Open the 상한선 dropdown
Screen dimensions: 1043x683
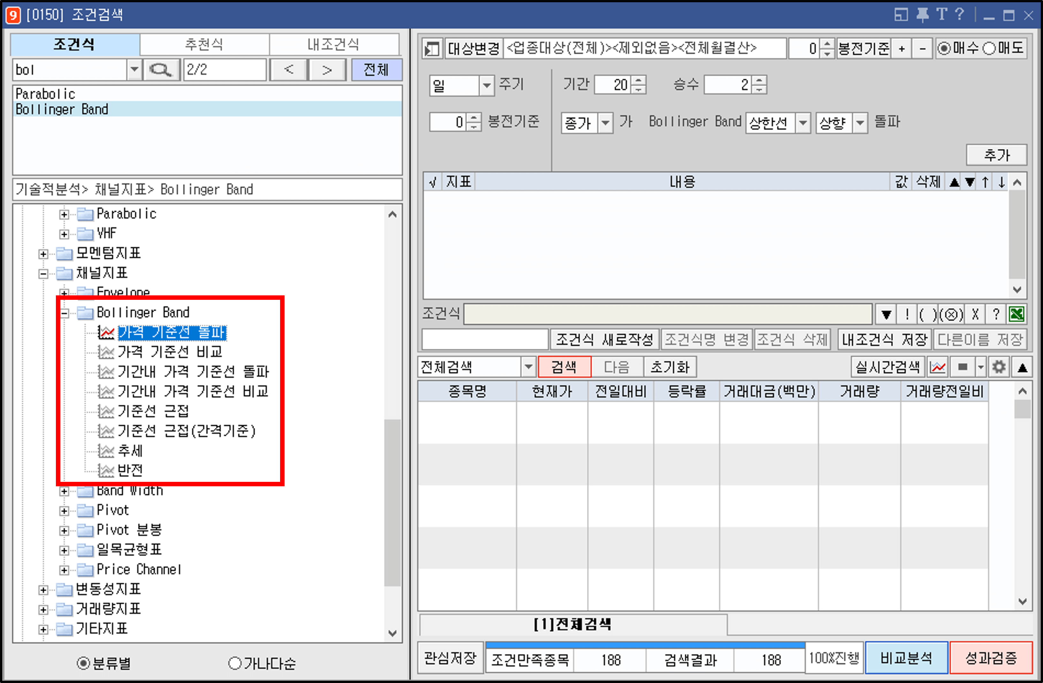click(803, 123)
